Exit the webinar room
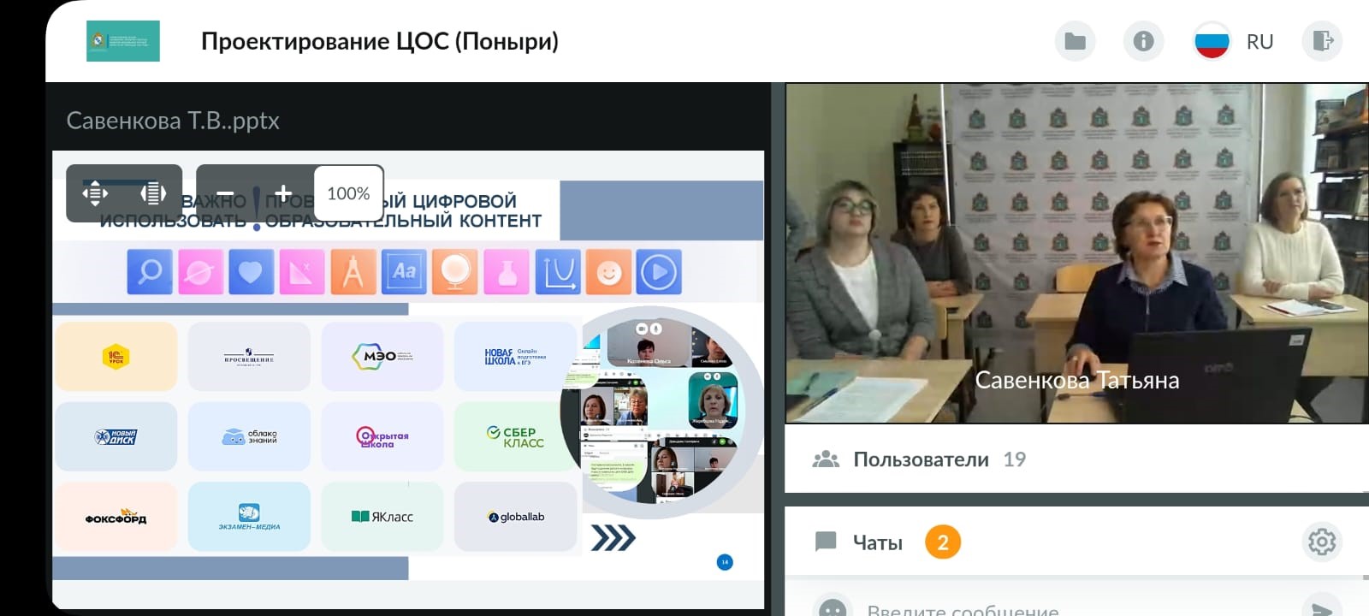Screen dimensions: 1369x616 tap(1322, 41)
